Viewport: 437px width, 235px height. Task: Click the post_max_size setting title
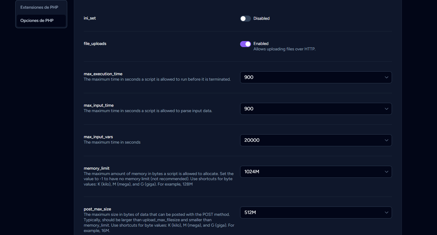[x=97, y=209]
